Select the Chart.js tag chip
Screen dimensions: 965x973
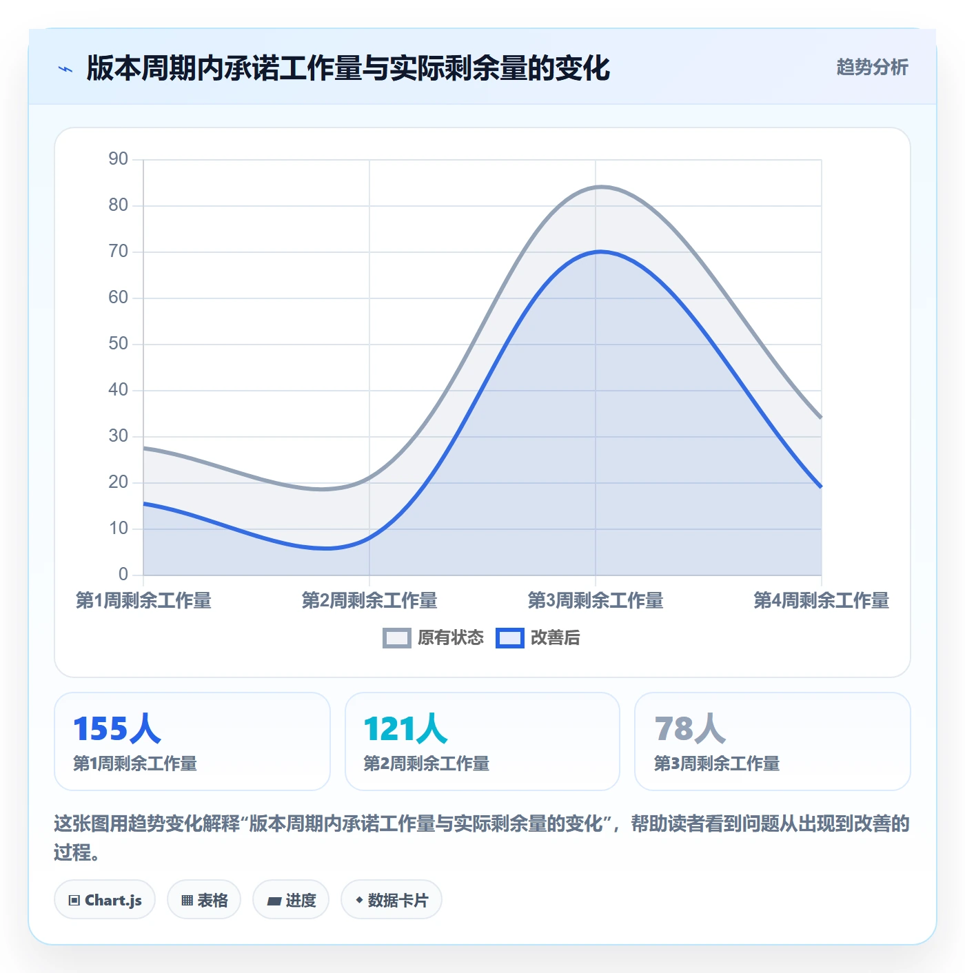pyautogui.click(x=105, y=899)
